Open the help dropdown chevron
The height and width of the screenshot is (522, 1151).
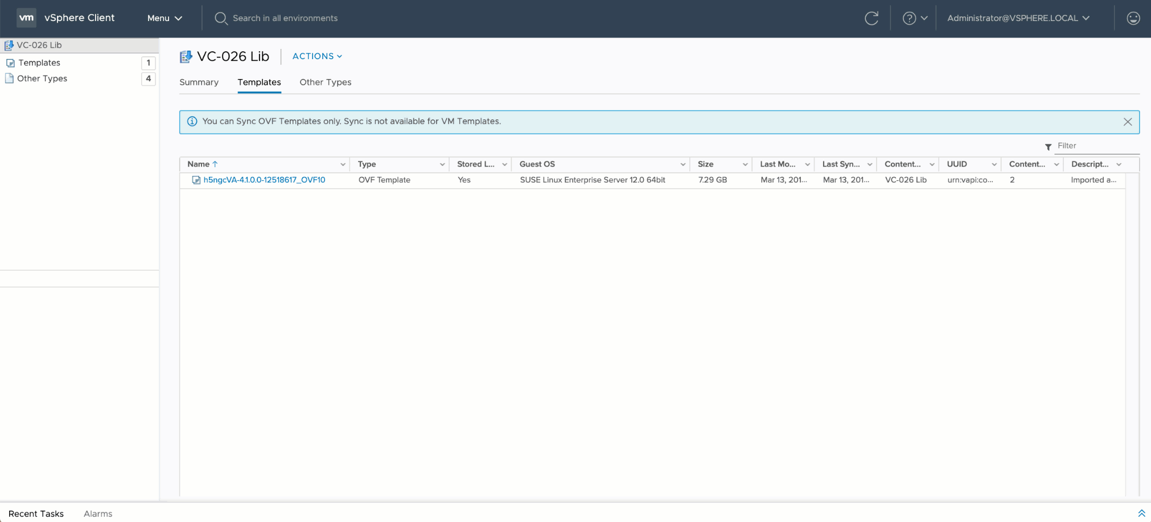924,18
